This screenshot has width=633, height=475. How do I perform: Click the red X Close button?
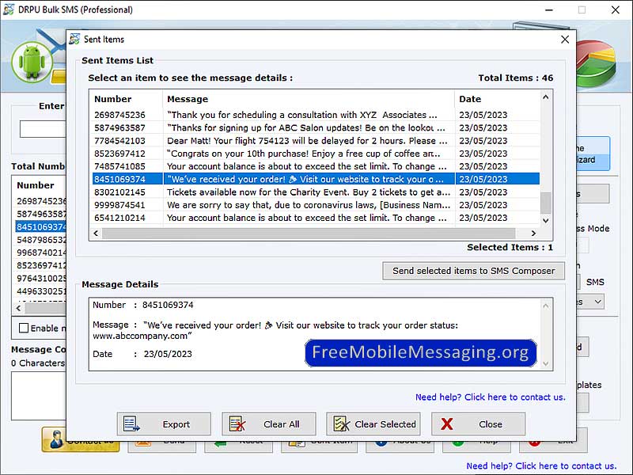pos(479,424)
